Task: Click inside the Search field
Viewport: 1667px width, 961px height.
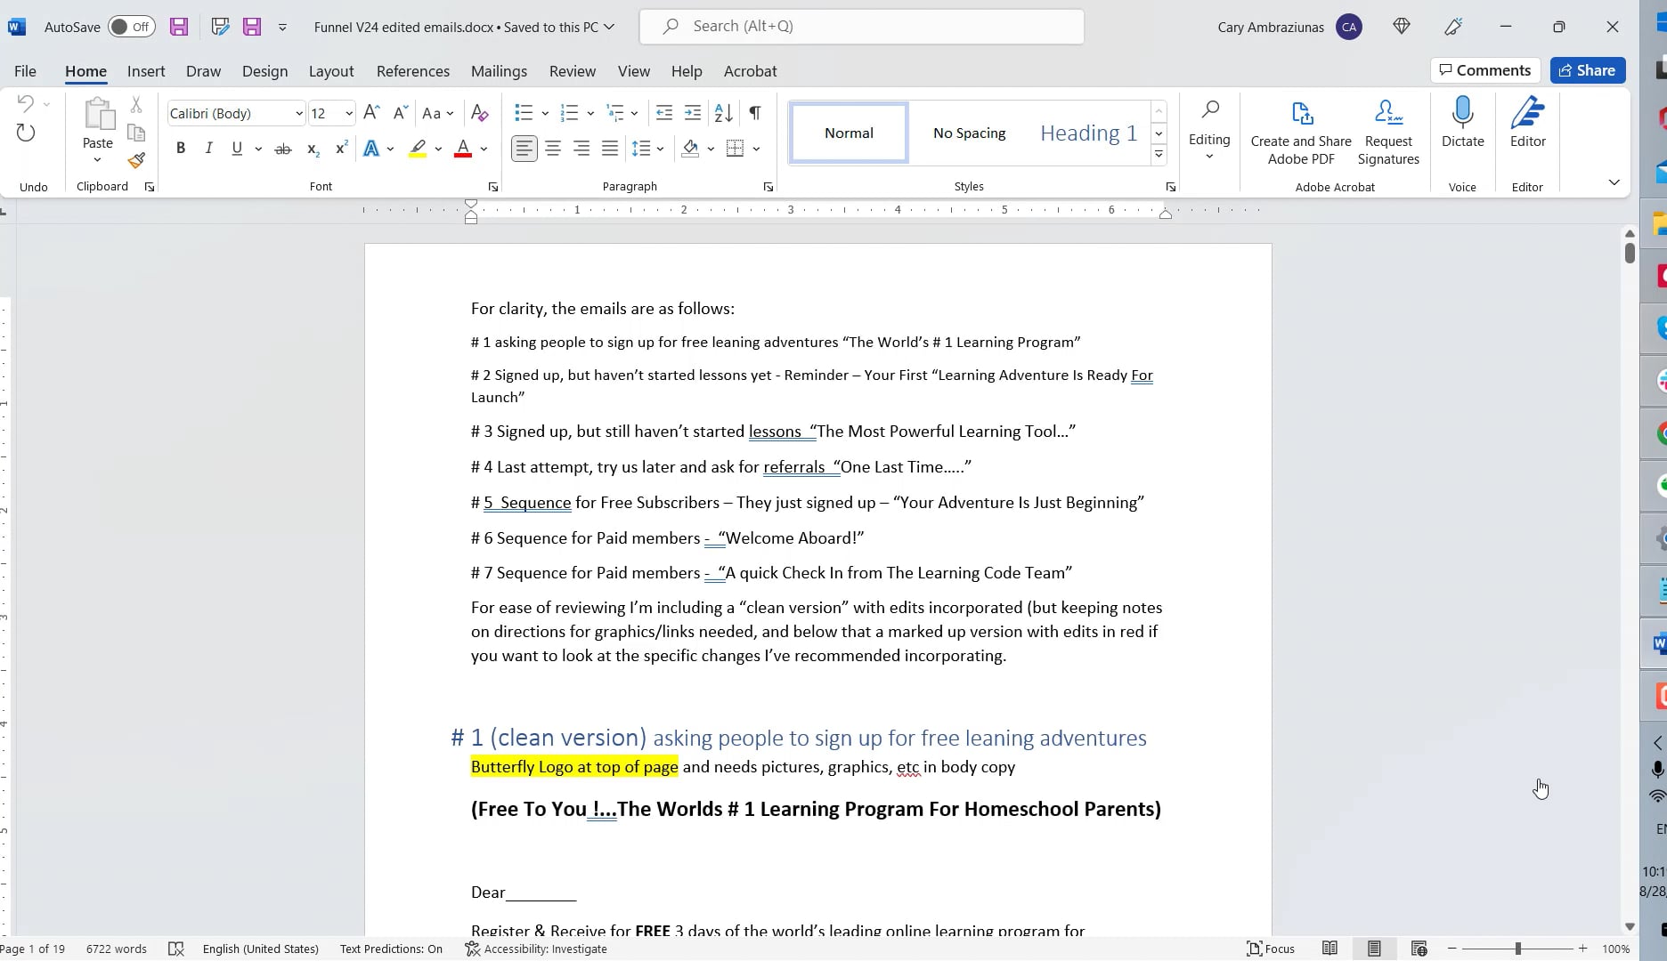Action: click(860, 26)
